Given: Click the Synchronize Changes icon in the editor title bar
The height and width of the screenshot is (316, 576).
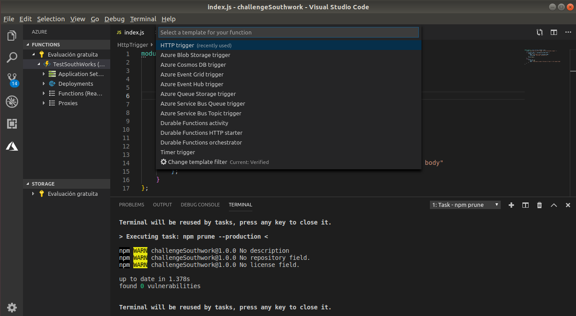Looking at the screenshot, I should coord(539,32).
